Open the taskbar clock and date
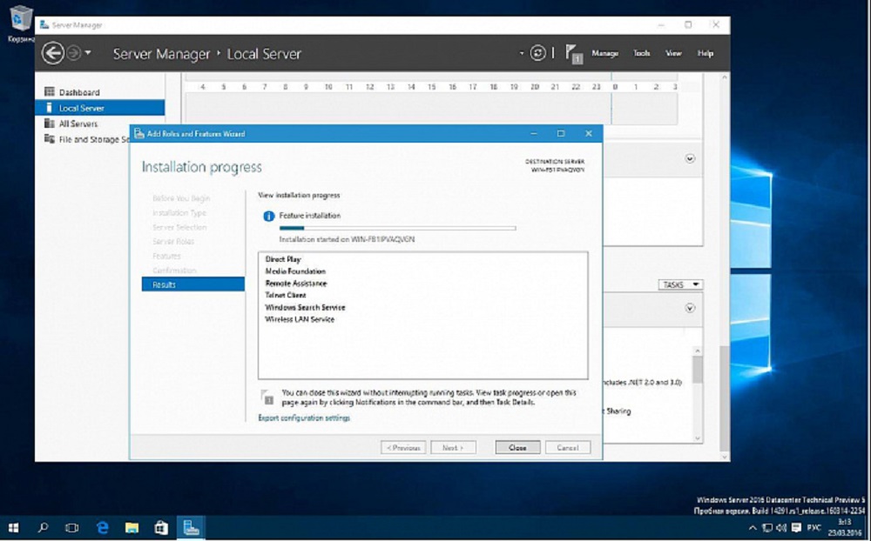 coord(845,528)
